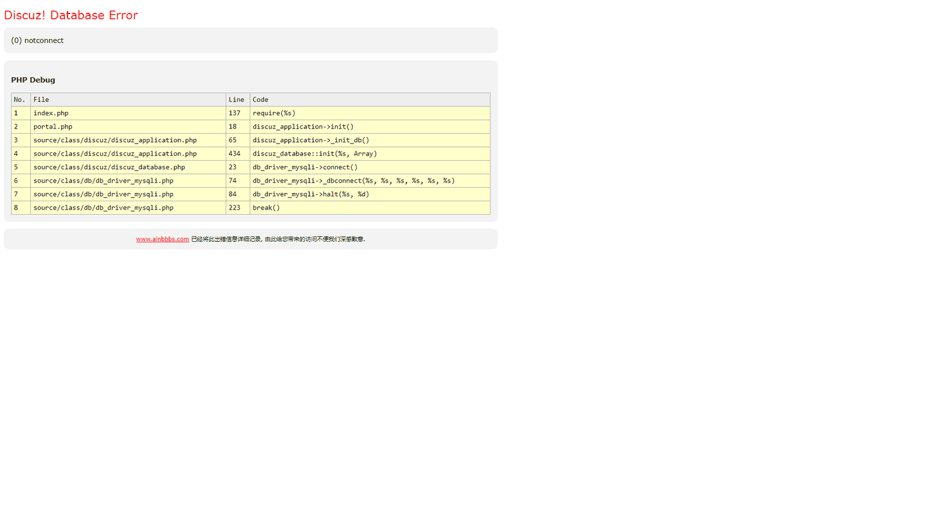Select the 'index.php' file cell
Image resolution: width=926 pixels, height=521 pixels.
click(x=128, y=113)
